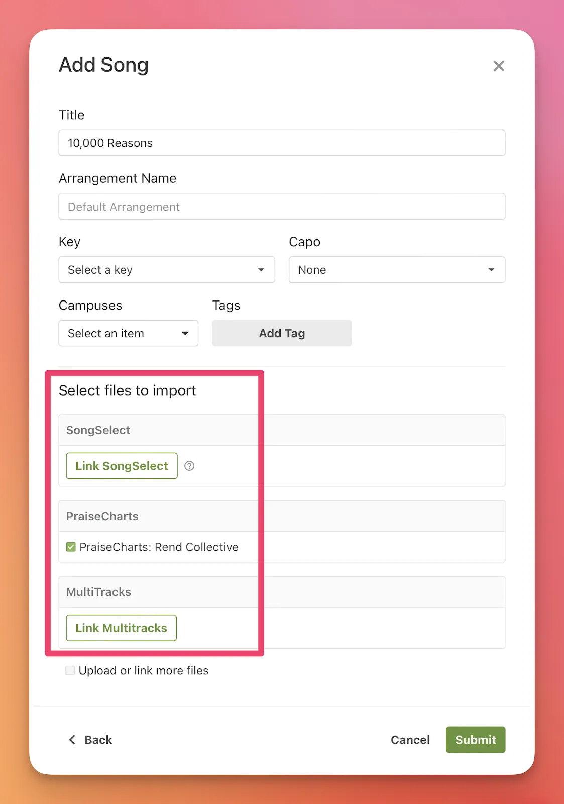Screen dimensions: 564x804
Task: Click the SongSelect help question mark icon
Action: click(x=189, y=466)
